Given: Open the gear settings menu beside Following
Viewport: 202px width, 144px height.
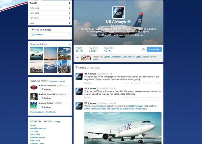Looking at the screenshot, I should point(143,49).
